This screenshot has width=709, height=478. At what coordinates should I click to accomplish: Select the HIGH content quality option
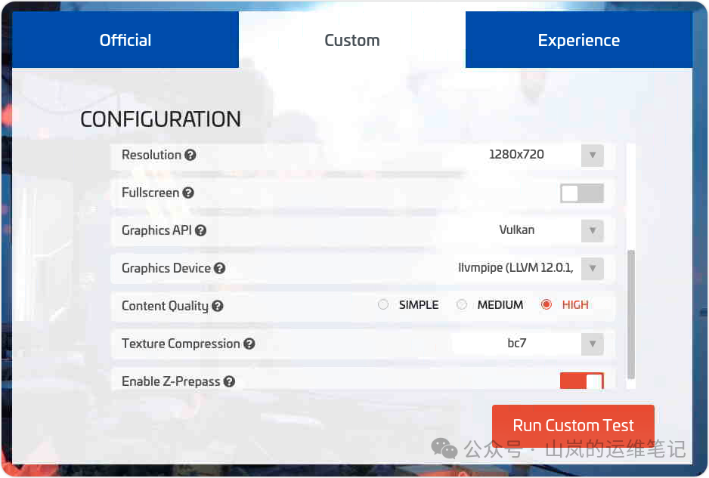click(x=546, y=305)
